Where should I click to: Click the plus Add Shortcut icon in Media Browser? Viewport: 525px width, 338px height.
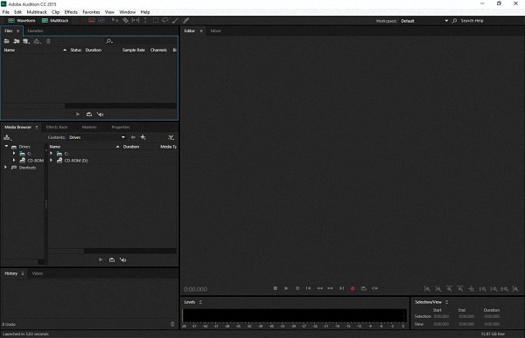pos(143,137)
